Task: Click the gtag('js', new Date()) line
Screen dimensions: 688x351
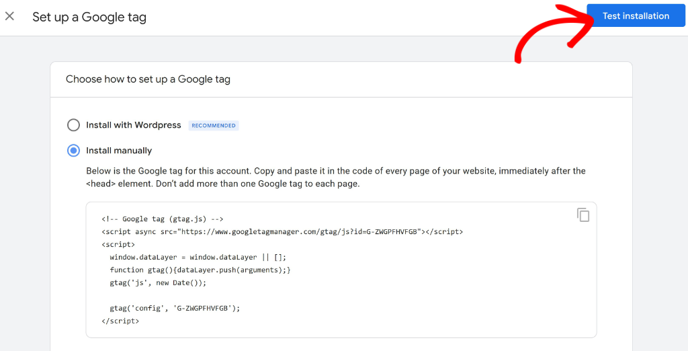Action: (x=158, y=282)
